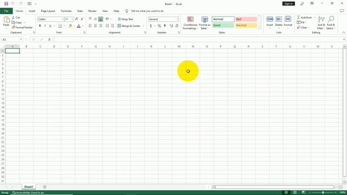Viewport: 347px width, 195px height.
Task: Open Find & Select menu
Action: tap(331, 23)
